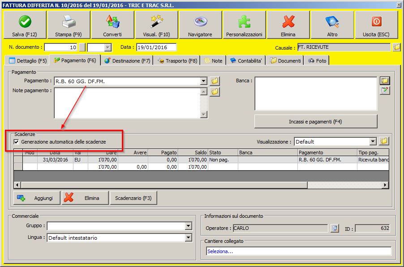Exit via Uscita (ESC) button
Screen dimensions: 404x267
click(x=376, y=25)
